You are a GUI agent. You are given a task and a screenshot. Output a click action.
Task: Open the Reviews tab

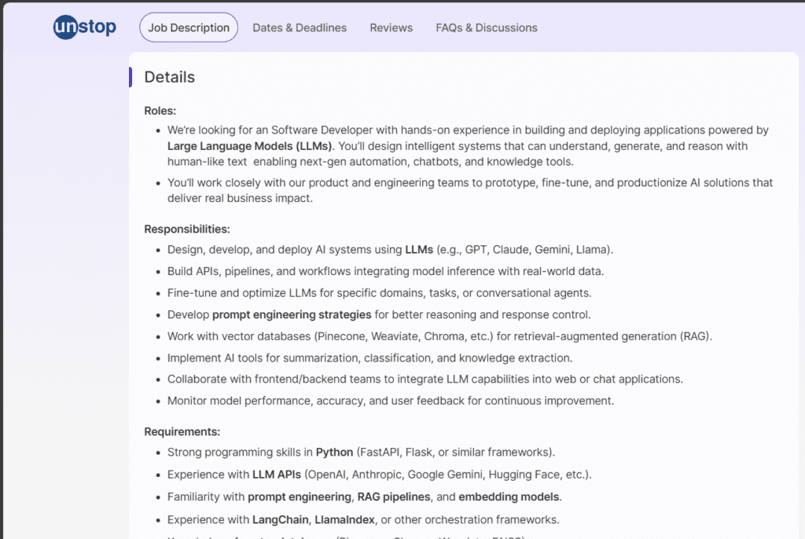[x=391, y=27]
